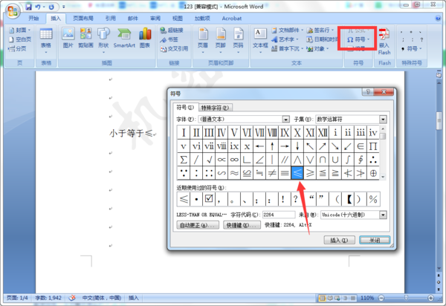Expand the 来自 Unicode source dropdown

tap(383, 215)
